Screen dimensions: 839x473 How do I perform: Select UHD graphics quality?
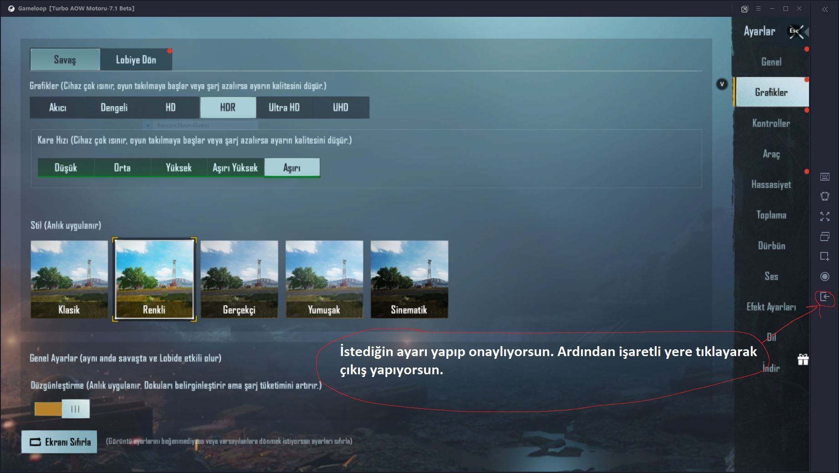coord(340,108)
